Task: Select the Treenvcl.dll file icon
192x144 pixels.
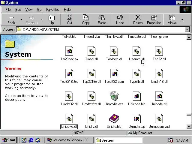Action: coord(136,51)
